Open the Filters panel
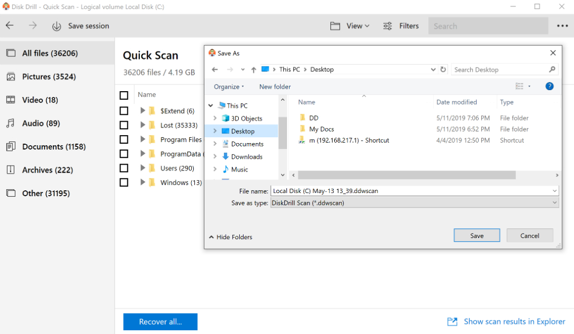Viewport: 574px width, 334px height. [x=401, y=26]
